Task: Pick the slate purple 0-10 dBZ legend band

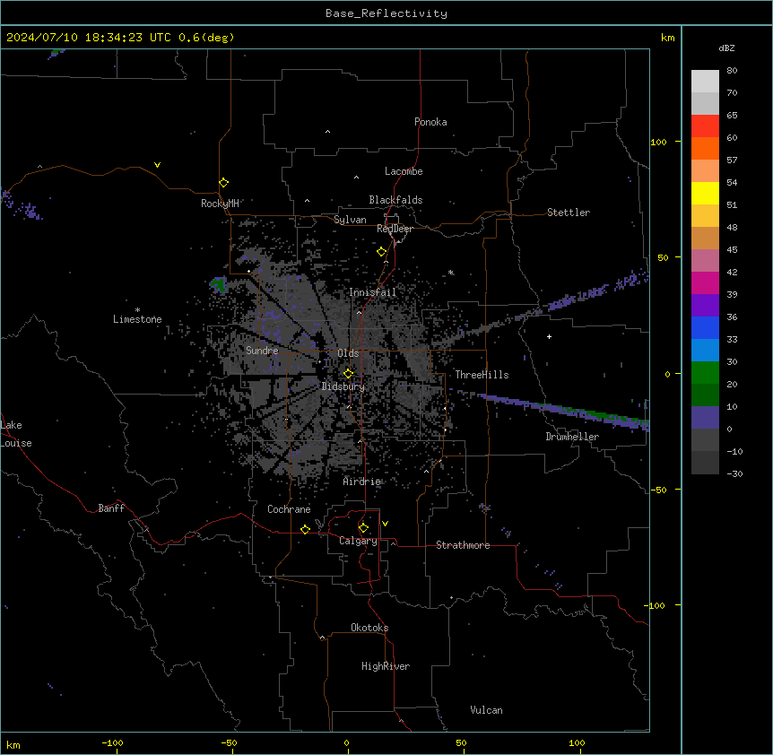Action: (705, 418)
